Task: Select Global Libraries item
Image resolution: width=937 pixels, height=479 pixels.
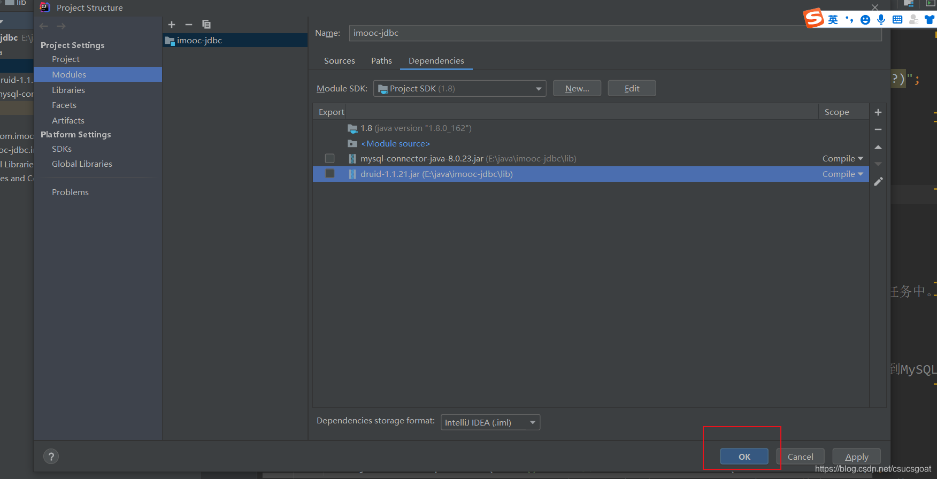Action: point(82,164)
